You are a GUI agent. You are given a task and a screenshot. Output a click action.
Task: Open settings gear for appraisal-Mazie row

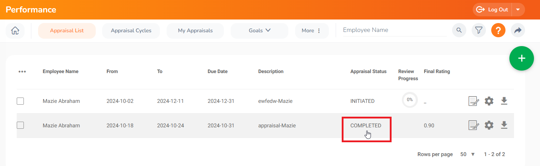[489, 125]
